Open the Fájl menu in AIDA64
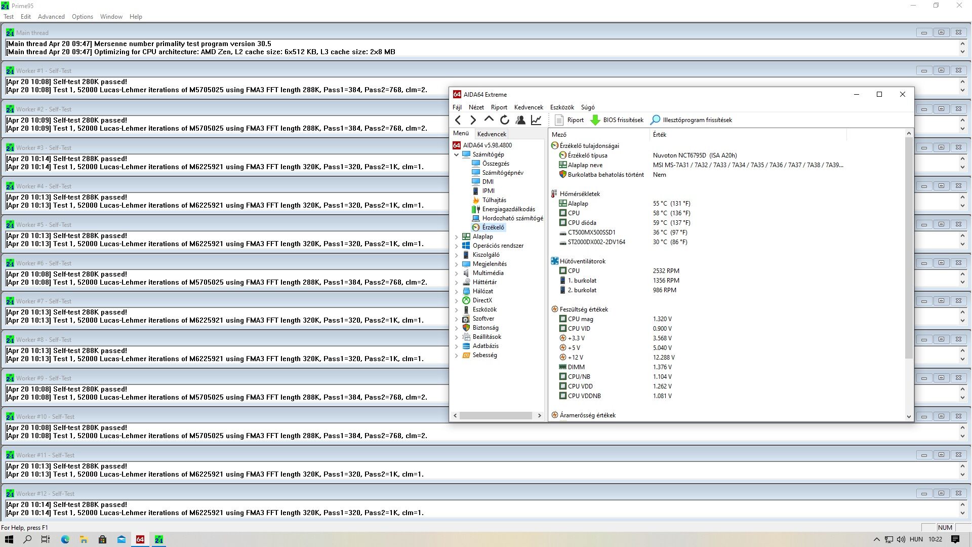The height and width of the screenshot is (547, 972). 457,107
